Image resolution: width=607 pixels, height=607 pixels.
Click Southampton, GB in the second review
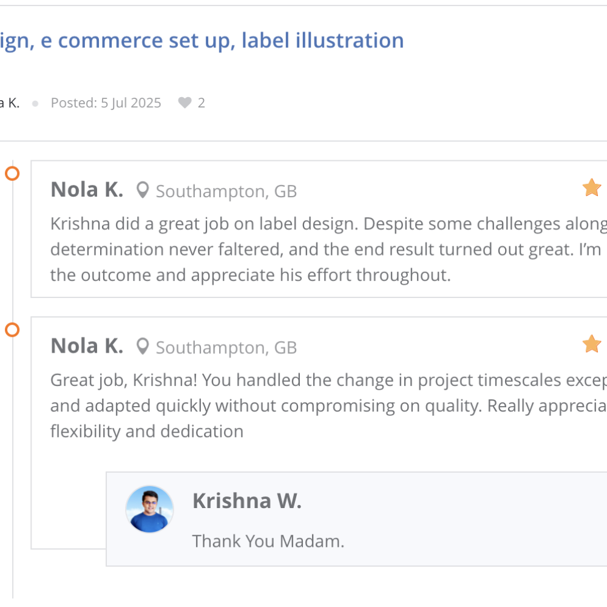click(x=226, y=348)
